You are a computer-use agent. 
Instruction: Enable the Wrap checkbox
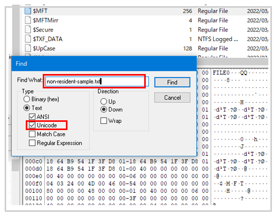pos(104,121)
